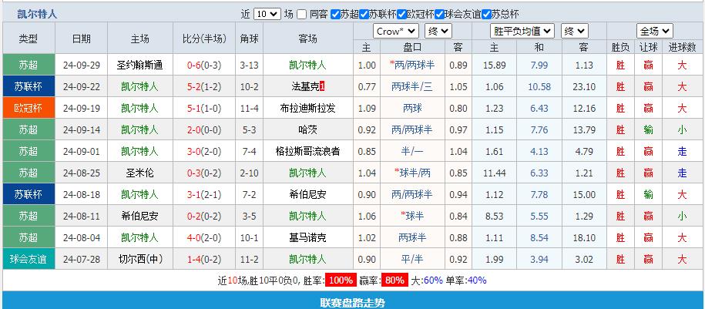Viewport: 705px width, 309px height.
Task: Click the 布拉迪斯拉发 team name link
Action: pos(307,108)
